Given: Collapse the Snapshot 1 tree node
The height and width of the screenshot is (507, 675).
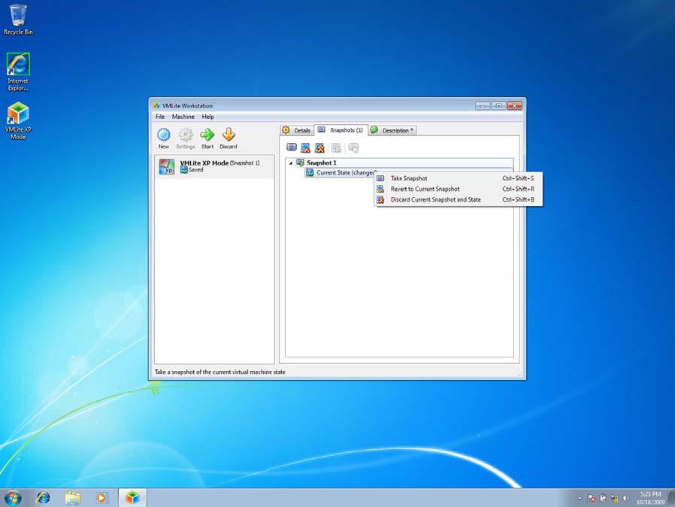Looking at the screenshot, I should pos(291,163).
